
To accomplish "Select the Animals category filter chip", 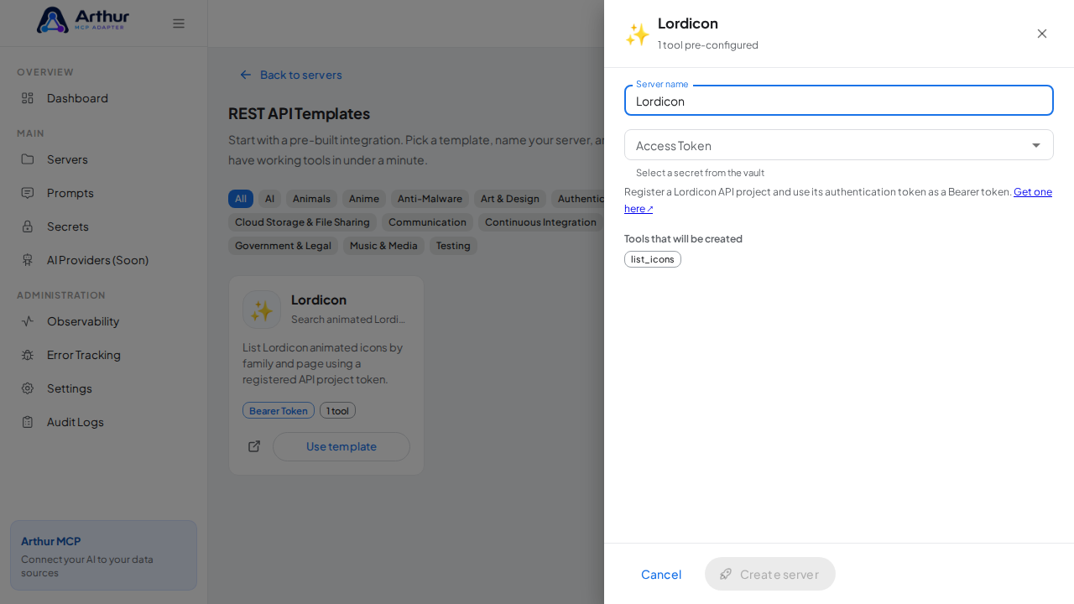I will click(311, 199).
